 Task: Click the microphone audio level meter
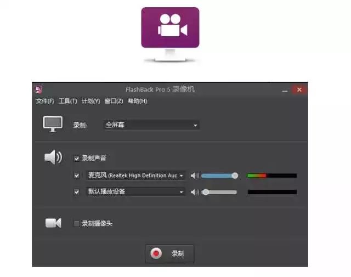tap(272, 176)
